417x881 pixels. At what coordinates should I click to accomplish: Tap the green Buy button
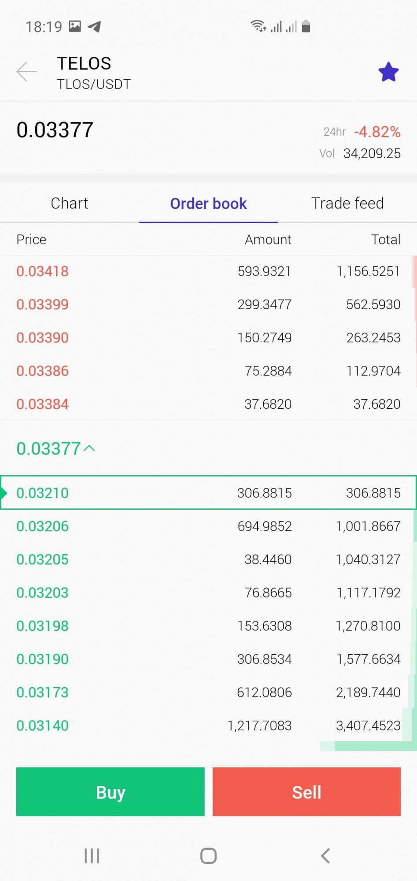[x=111, y=792]
